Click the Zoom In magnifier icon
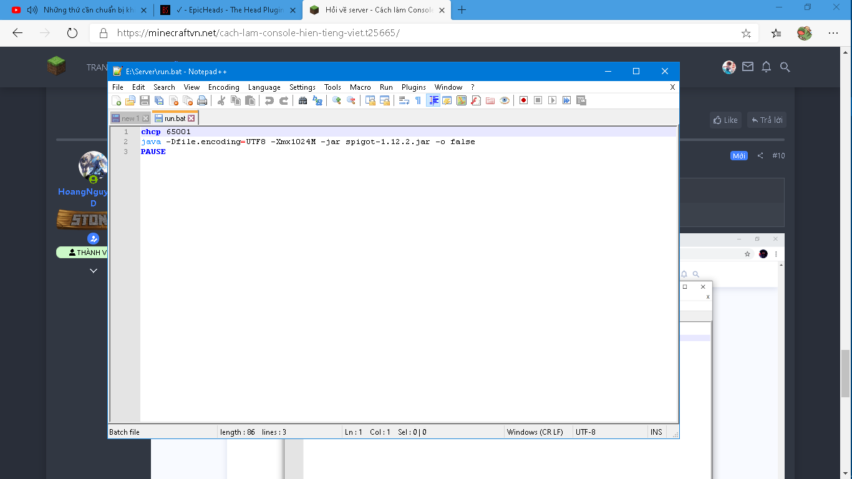The width and height of the screenshot is (852, 479). 337,100
